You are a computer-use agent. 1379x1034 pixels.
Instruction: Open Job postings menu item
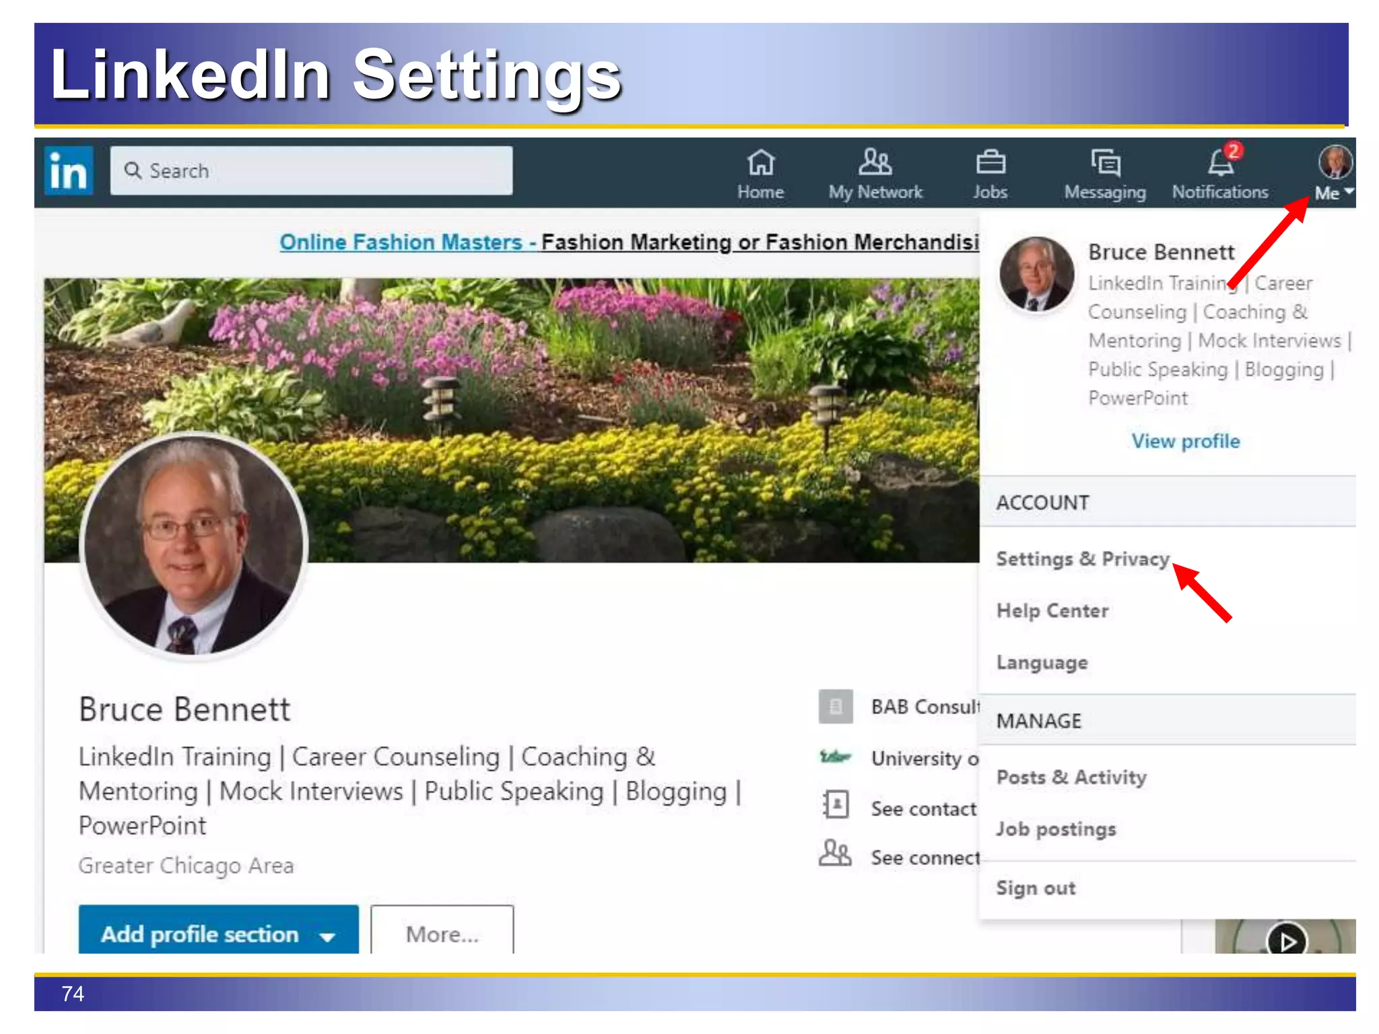(x=1056, y=829)
